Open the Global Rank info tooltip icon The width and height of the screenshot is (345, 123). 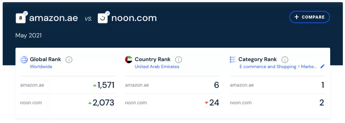tap(69, 60)
